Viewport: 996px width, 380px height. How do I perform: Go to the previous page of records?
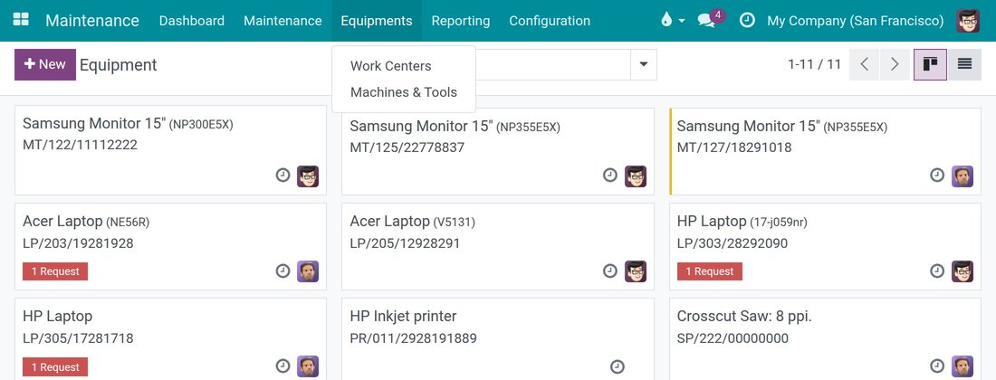(x=865, y=64)
